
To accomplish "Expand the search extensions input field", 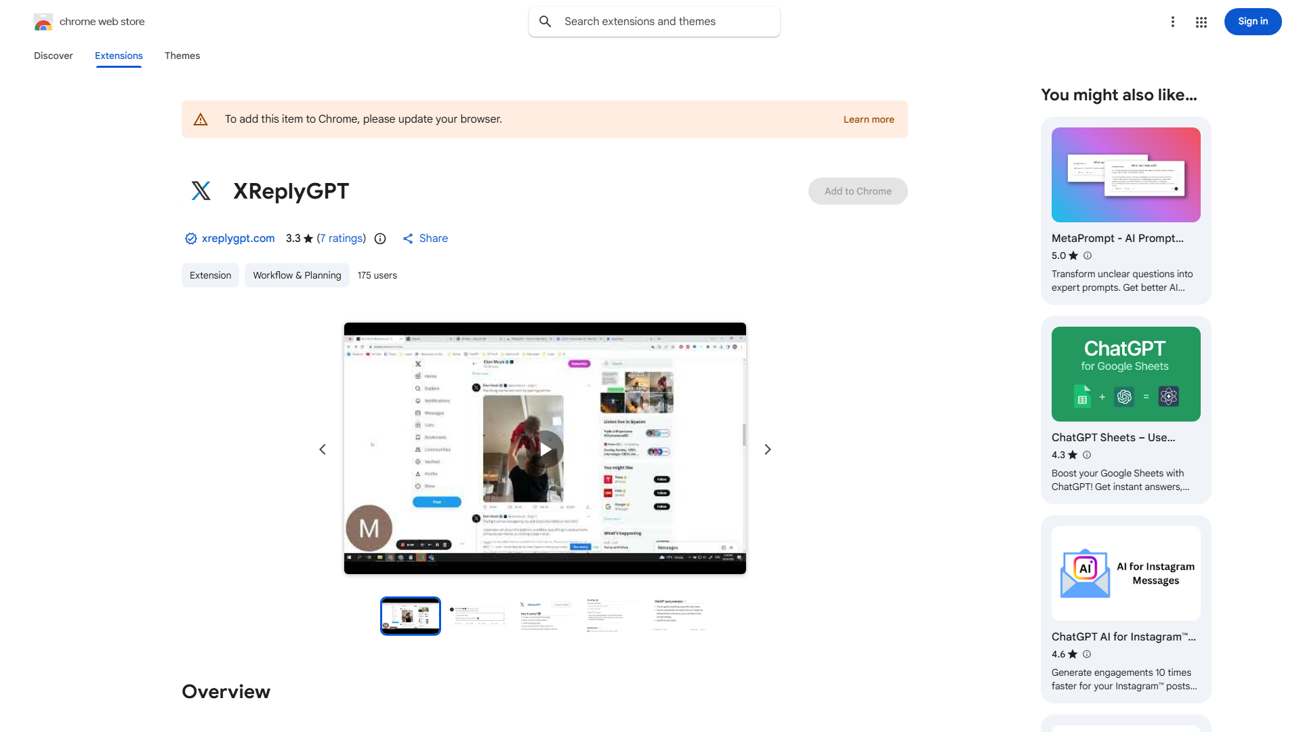I will [x=654, y=21].
